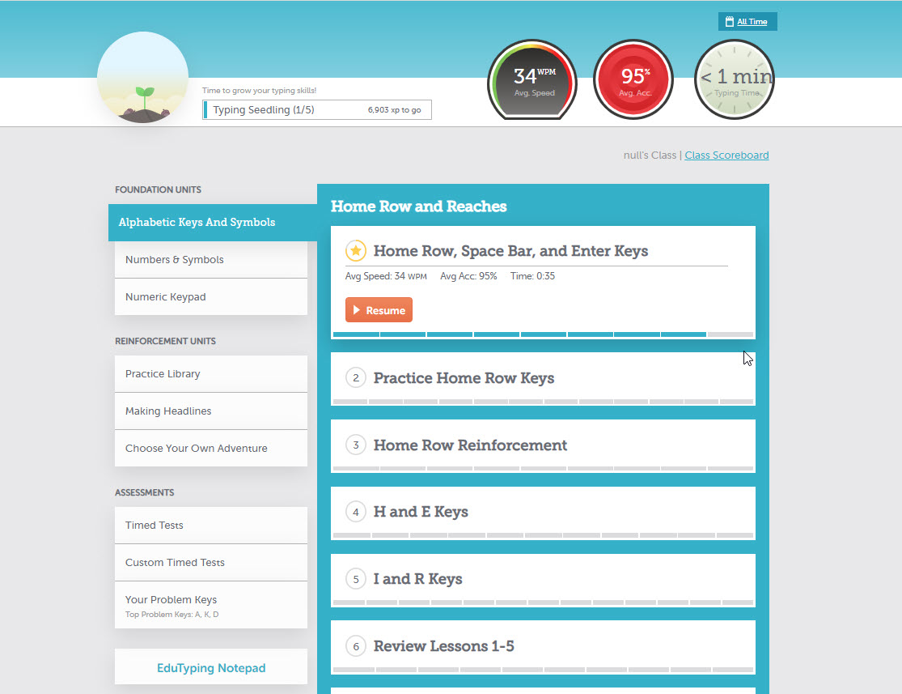
Task: Click the number 6 circle for Review Lessons 1-5
Action: pos(355,646)
